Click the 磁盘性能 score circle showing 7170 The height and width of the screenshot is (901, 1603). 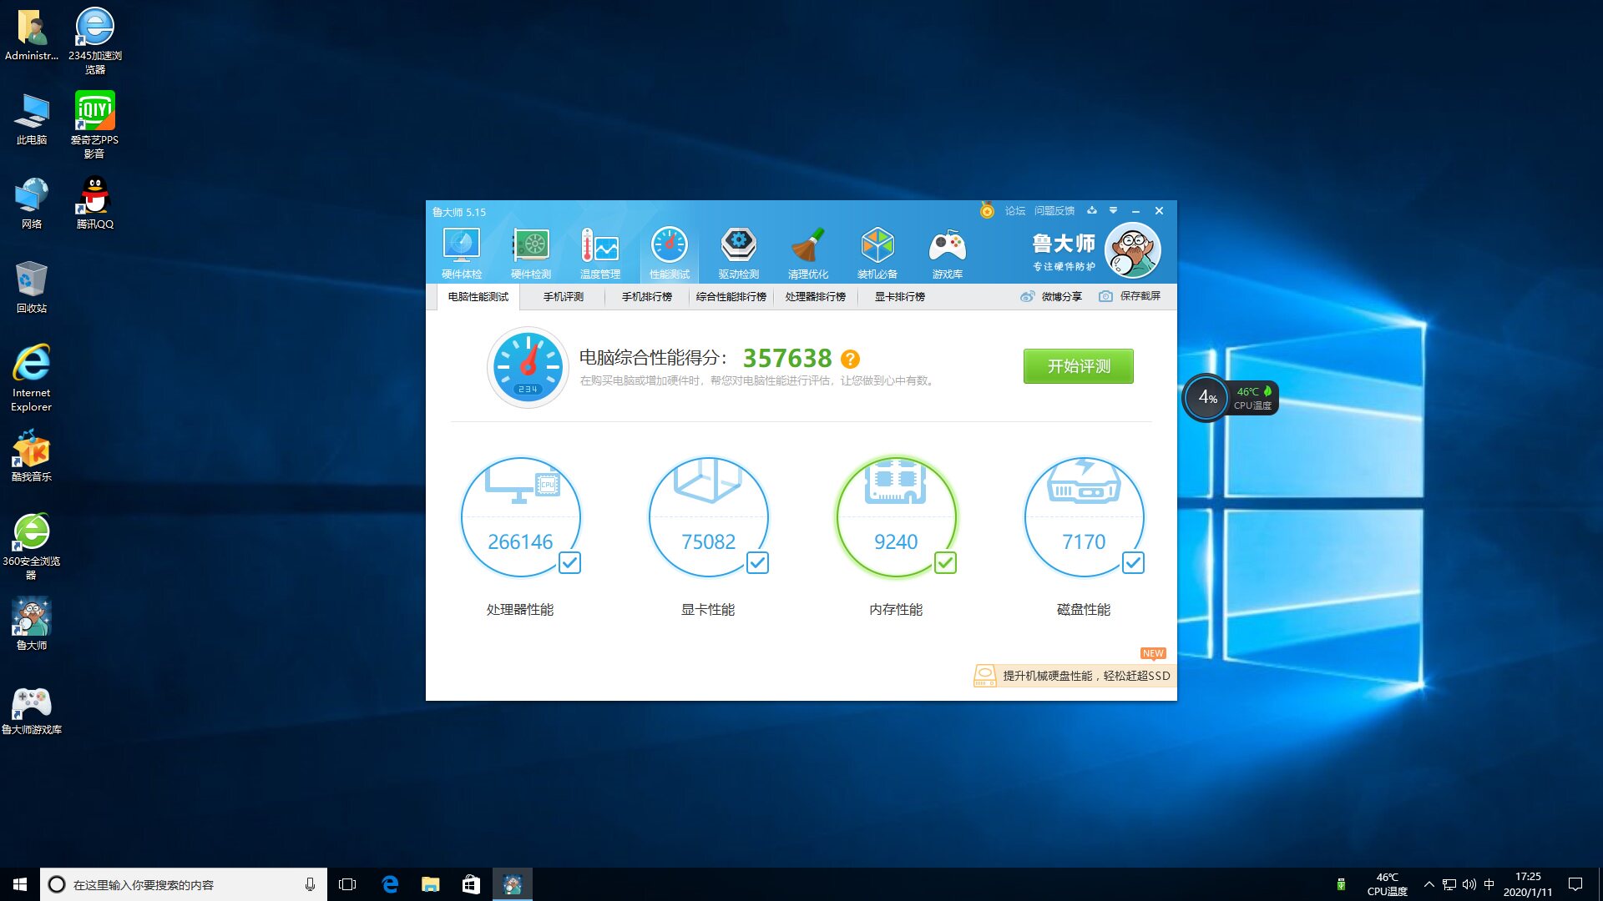(x=1084, y=517)
